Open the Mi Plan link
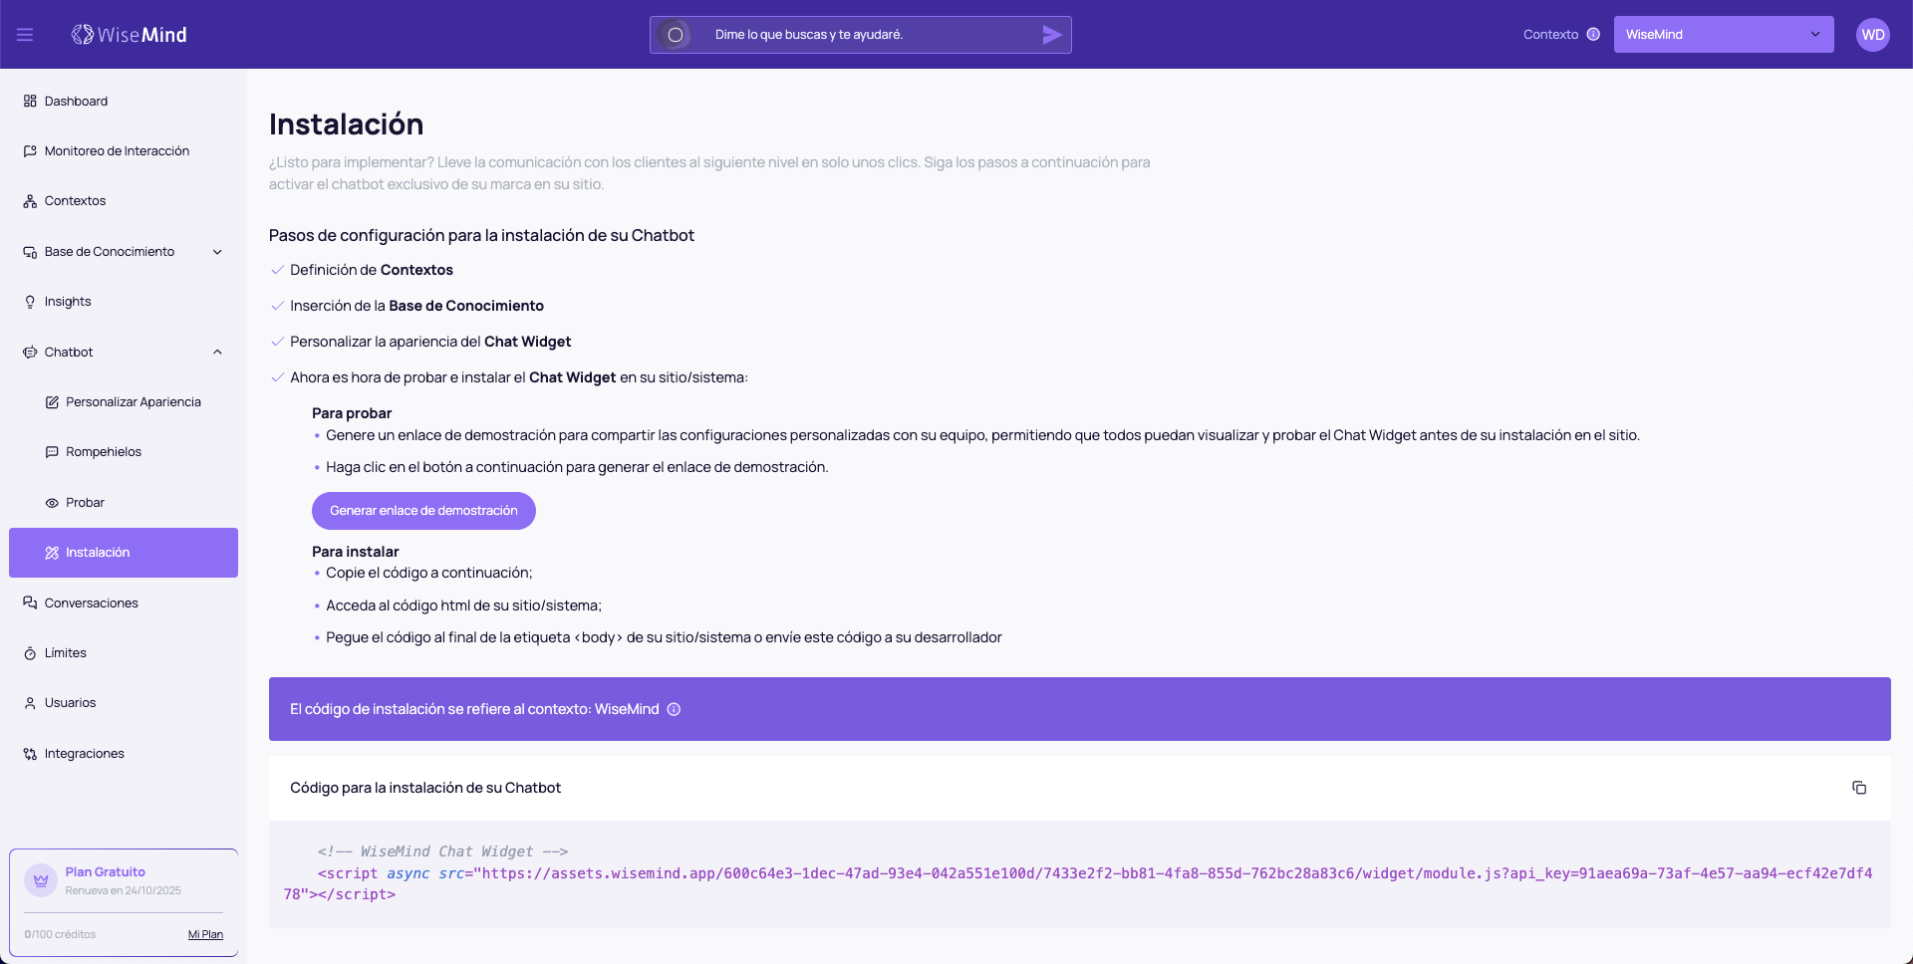The height and width of the screenshot is (964, 1913). [x=205, y=934]
